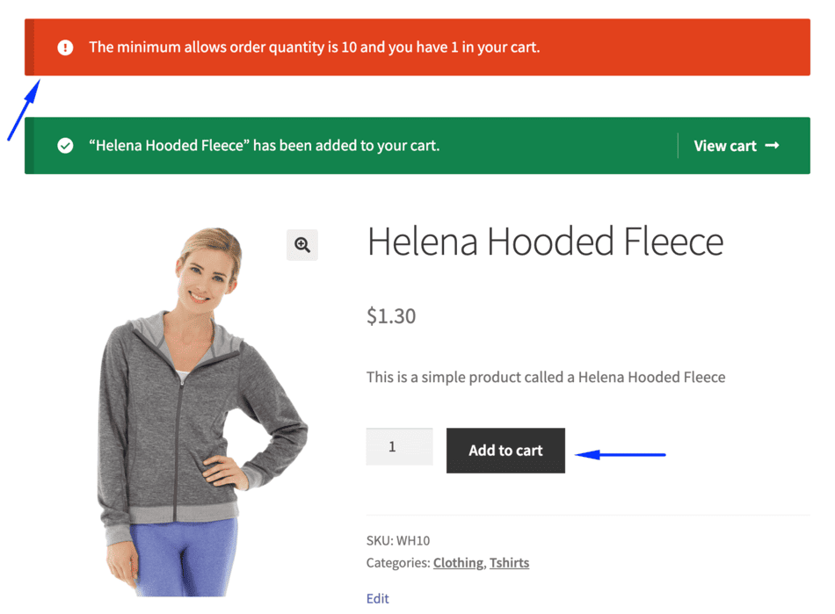Click the product description sentence
The height and width of the screenshot is (614, 835).
tap(545, 377)
